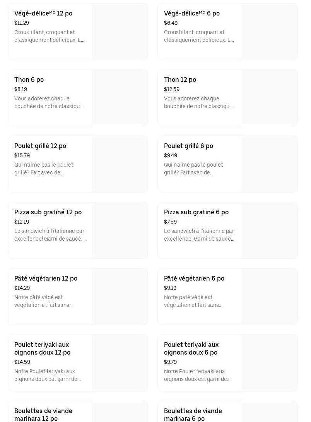Image resolution: width=311 pixels, height=422 pixels.
Task: Select Boulettes de viande marinara 12 po
Action: (43, 414)
